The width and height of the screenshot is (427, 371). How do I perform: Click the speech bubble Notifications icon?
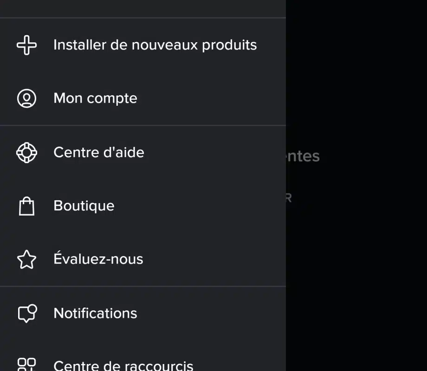[x=26, y=313]
